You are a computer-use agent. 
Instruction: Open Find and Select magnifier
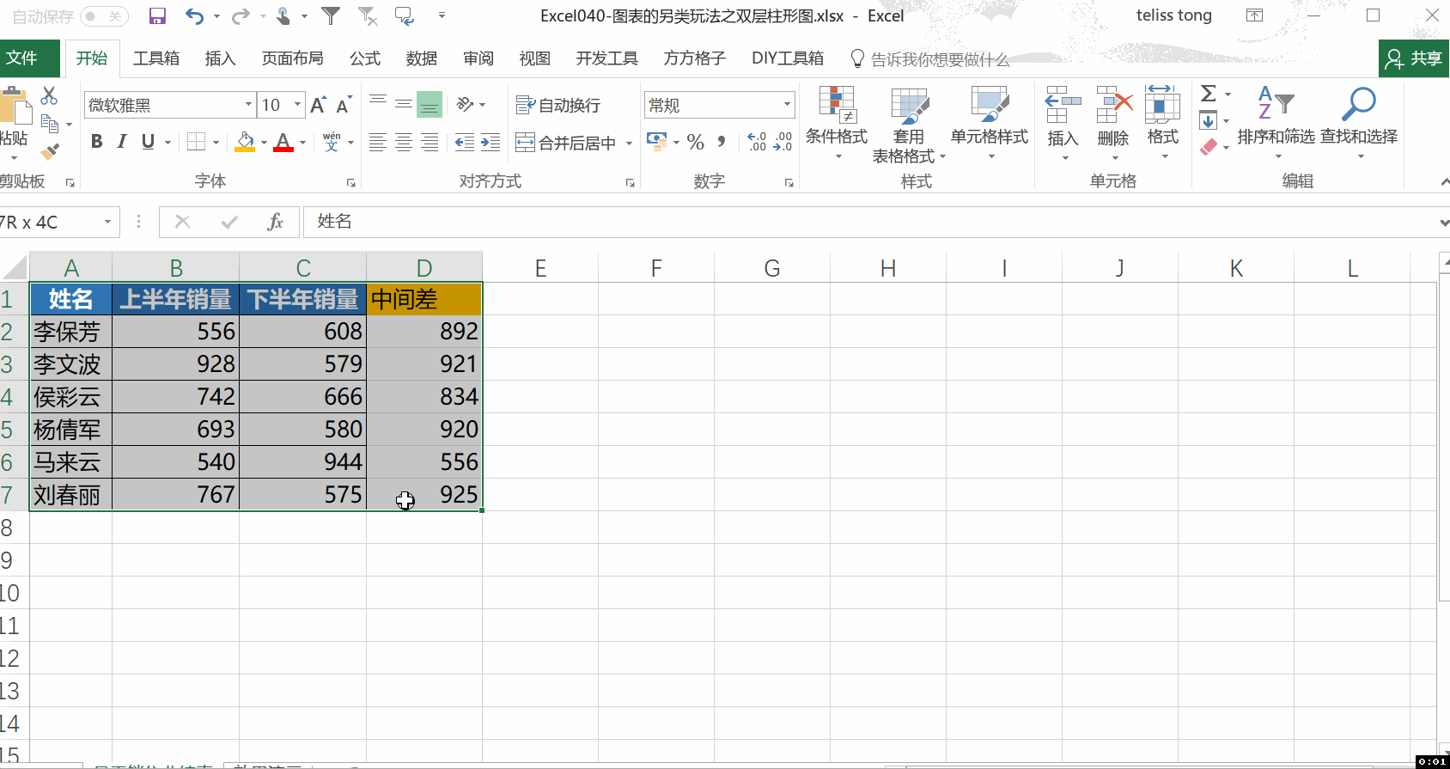[1359, 123]
